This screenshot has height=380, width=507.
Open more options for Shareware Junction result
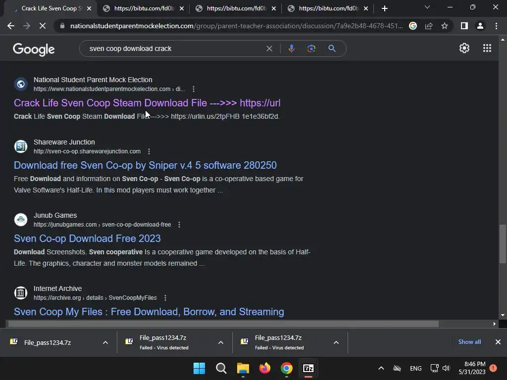pos(149,151)
